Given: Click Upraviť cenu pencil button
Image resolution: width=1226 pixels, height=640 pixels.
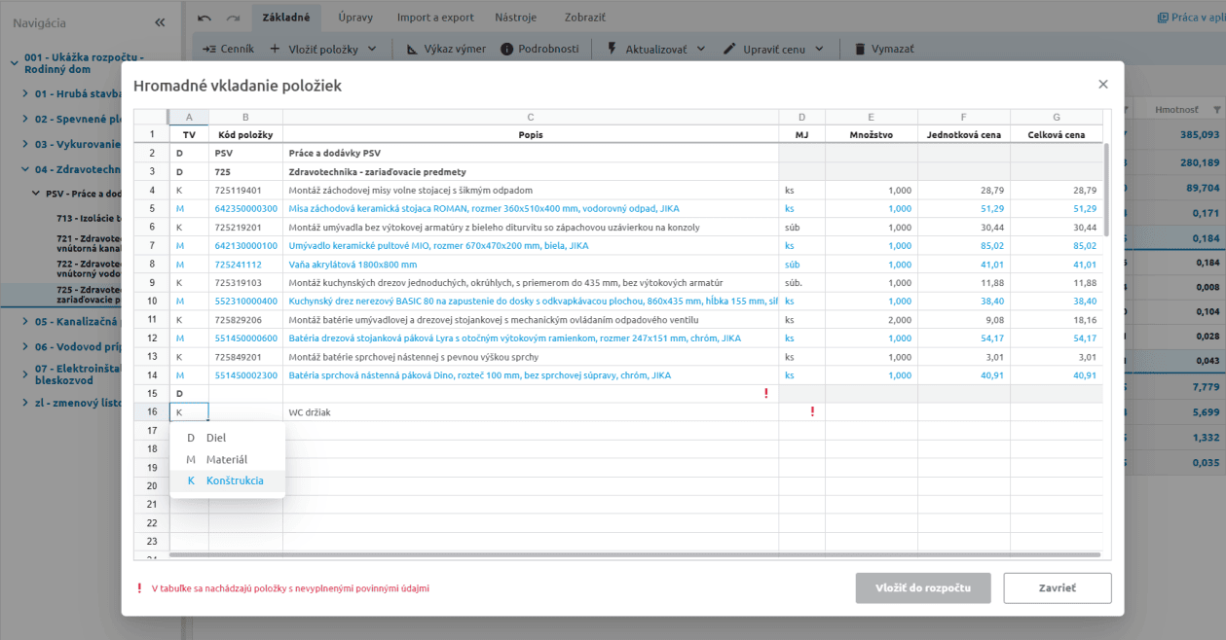Looking at the screenshot, I should click(764, 49).
